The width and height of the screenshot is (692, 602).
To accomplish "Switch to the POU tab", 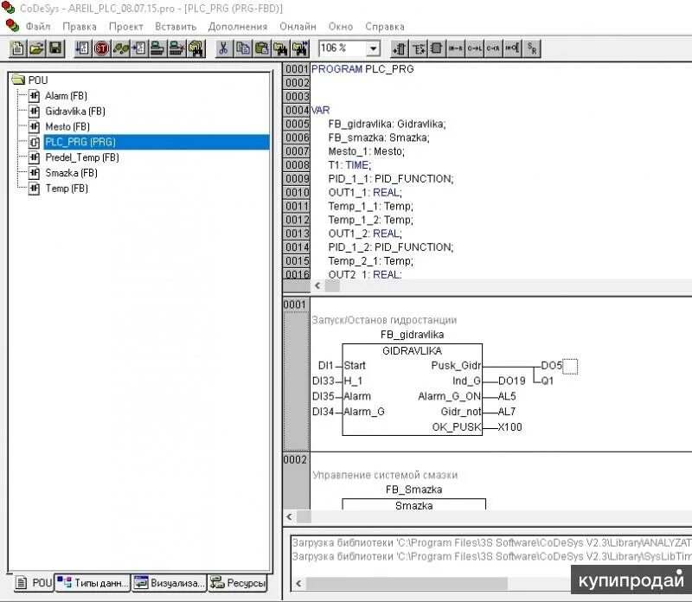I will point(34,583).
